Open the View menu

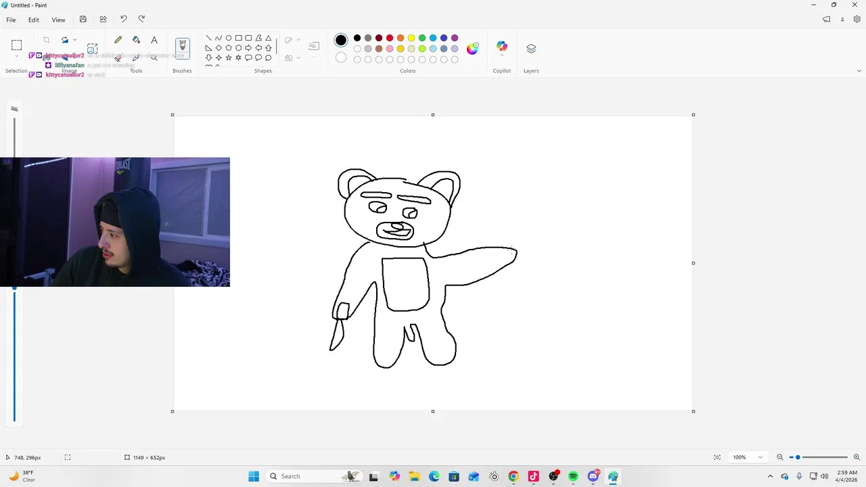coord(58,20)
